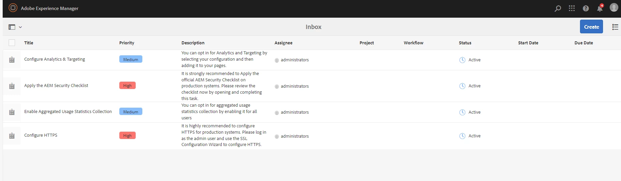Click Active status clock in Configure HTTPS row

(462, 136)
